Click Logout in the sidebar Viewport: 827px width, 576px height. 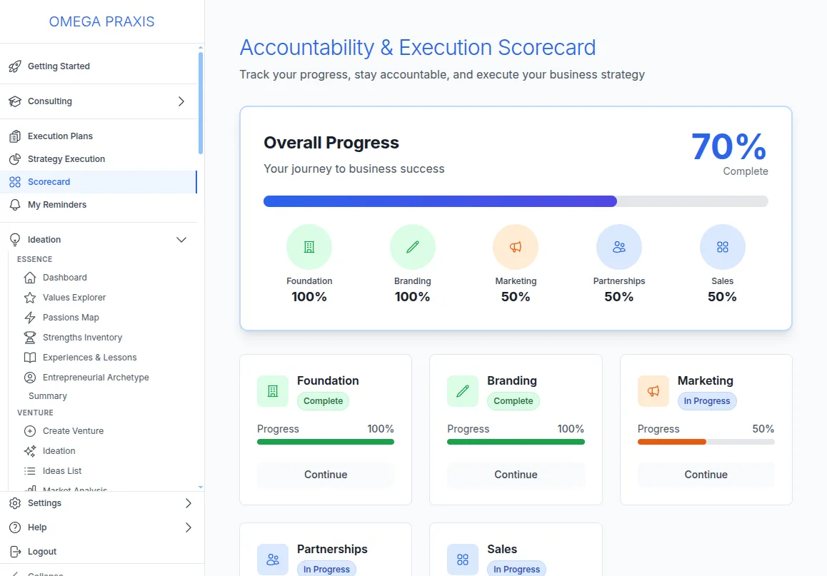98,552
